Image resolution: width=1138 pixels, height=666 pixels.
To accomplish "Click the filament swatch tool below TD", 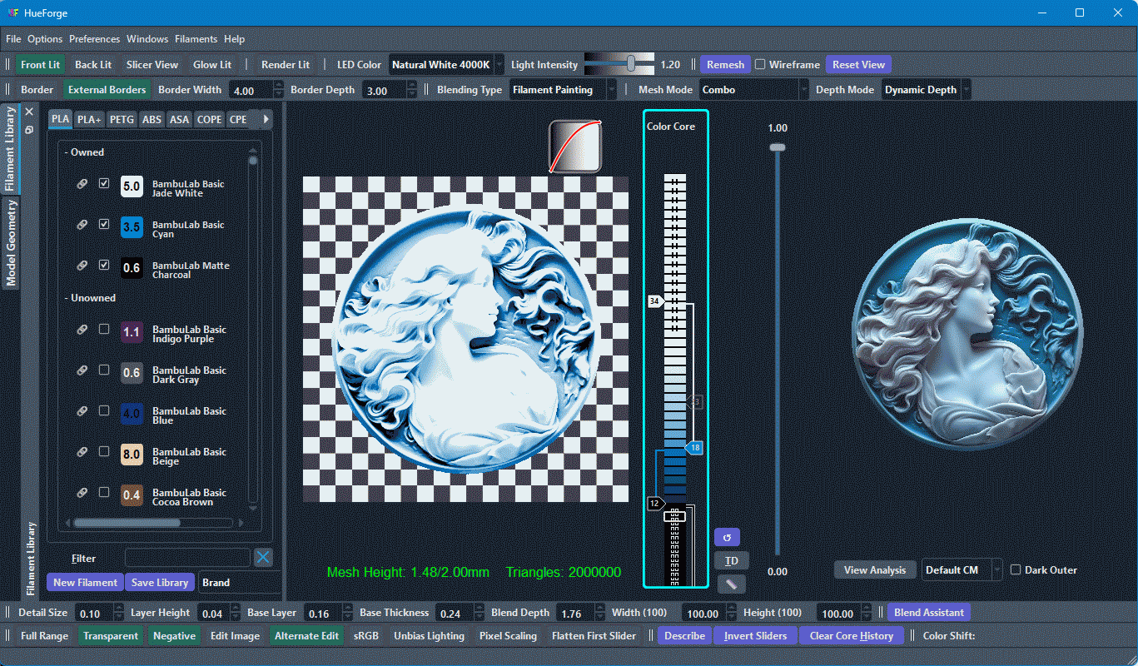I will (731, 584).
